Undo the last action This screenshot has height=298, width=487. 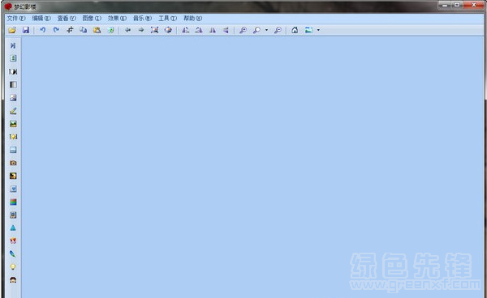click(42, 30)
